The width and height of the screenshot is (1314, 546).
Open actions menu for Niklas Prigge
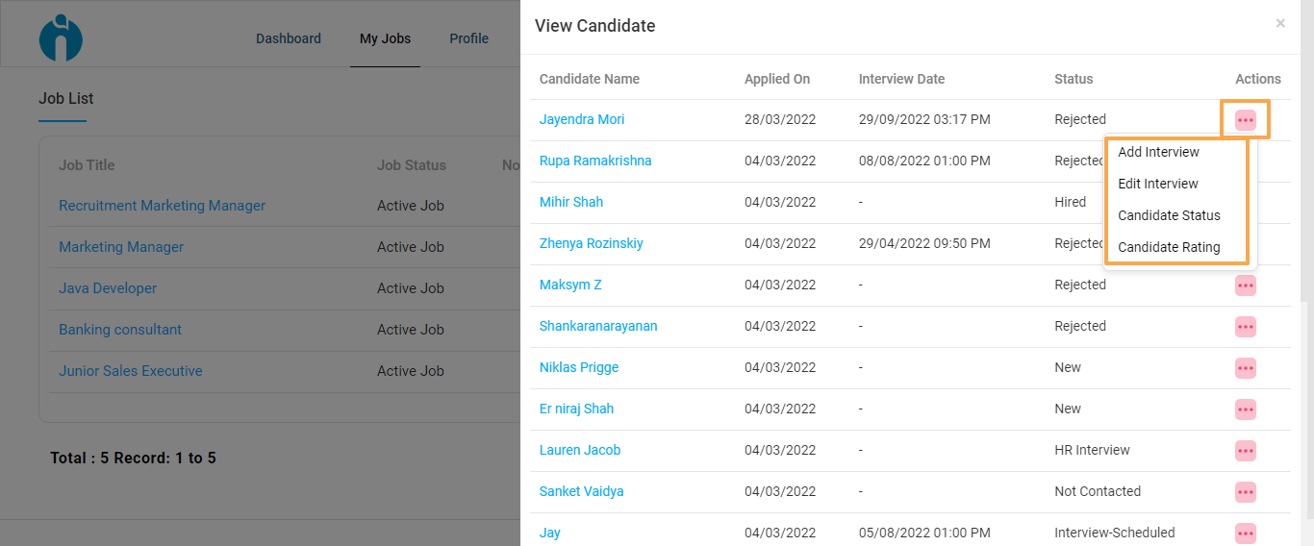coord(1246,368)
